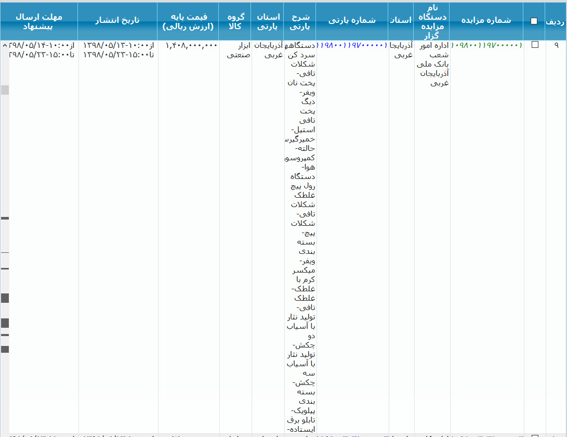Click the استان پارتی column header
567x437 pixels.
pyautogui.click(x=268, y=21)
